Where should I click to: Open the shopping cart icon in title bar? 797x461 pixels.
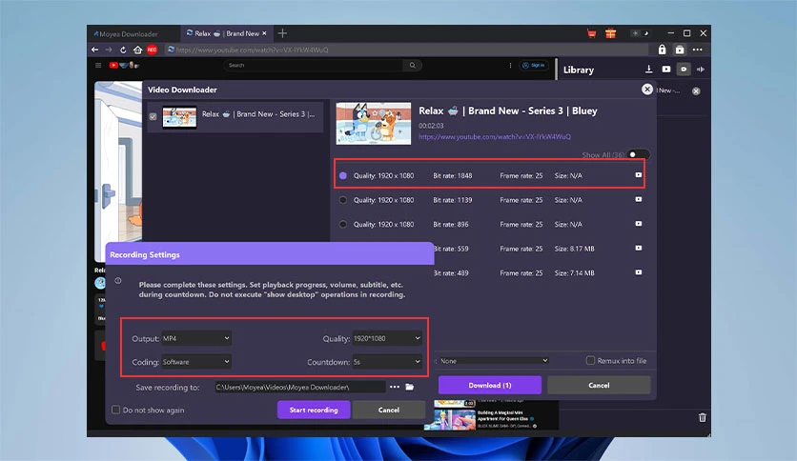(591, 33)
